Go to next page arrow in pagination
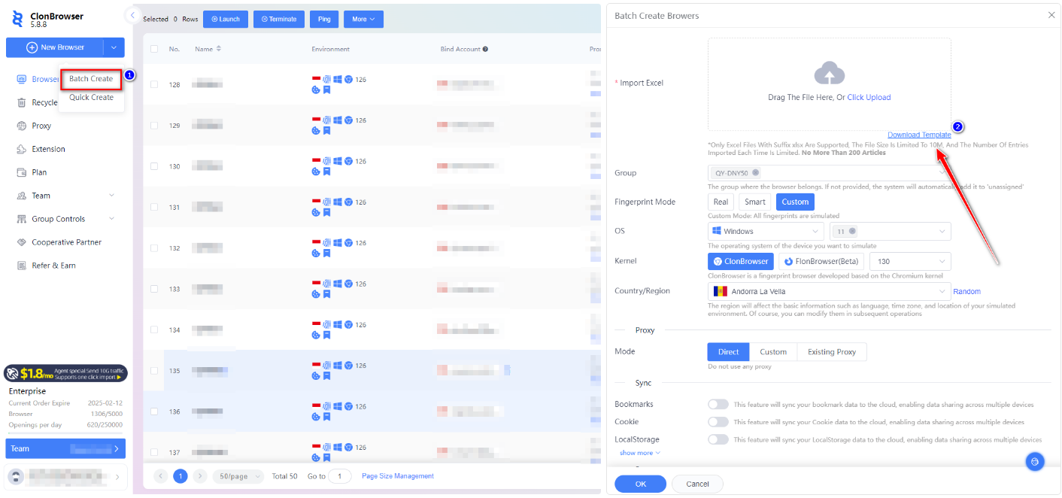This screenshot has width=1062, height=498. (x=200, y=476)
